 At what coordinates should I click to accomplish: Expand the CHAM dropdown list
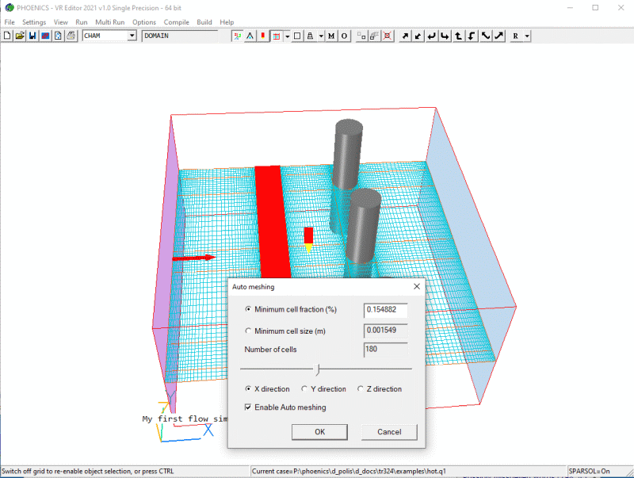[132, 36]
